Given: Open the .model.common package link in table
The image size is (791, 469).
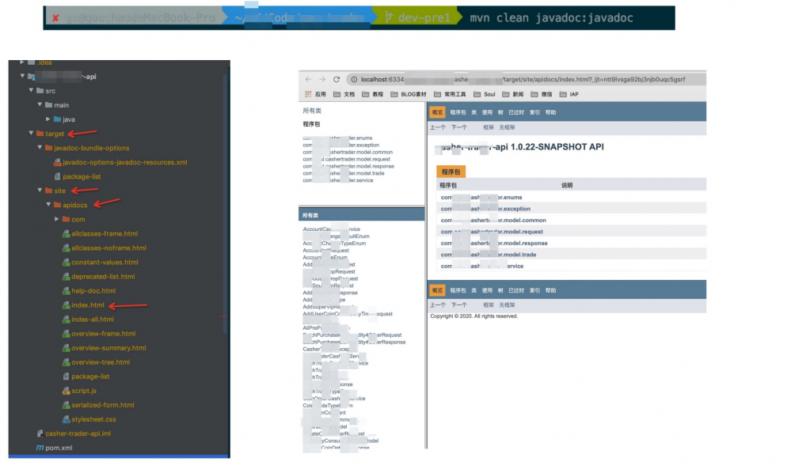Looking at the screenshot, I should (493, 220).
